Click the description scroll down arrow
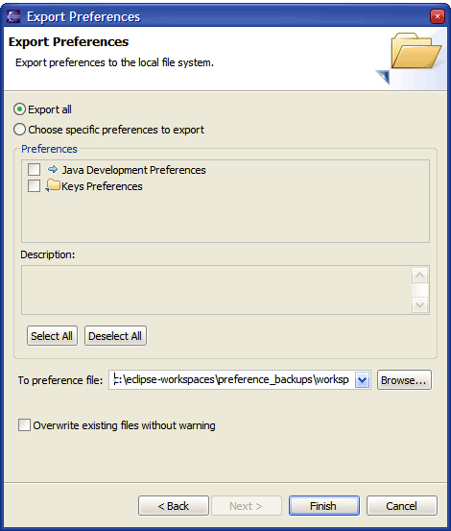Viewport: 451px width, 531px height. coord(420,304)
